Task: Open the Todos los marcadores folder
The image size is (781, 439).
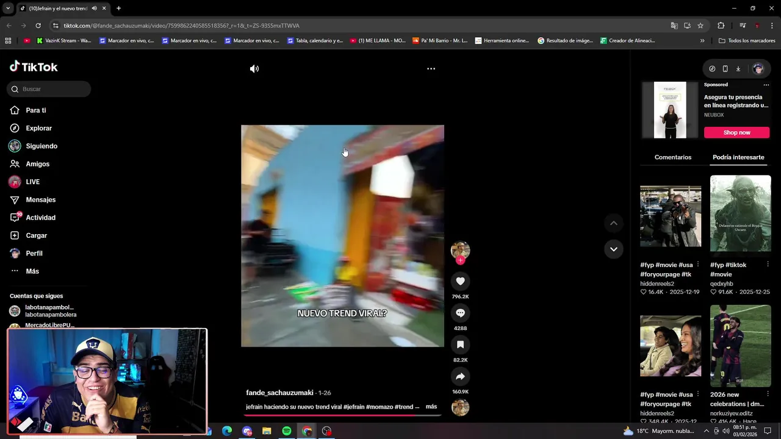Action: coord(747,41)
